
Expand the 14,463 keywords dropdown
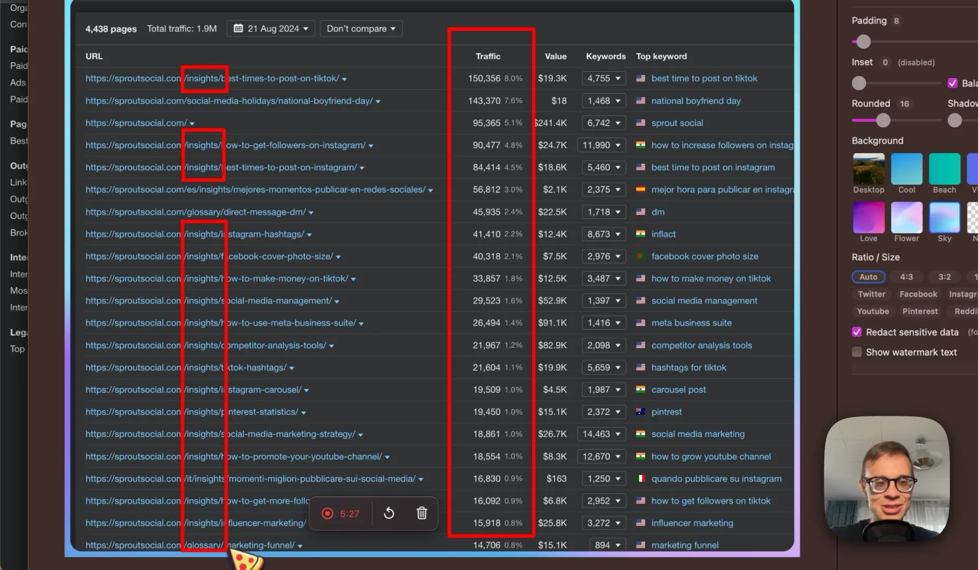(601, 434)
